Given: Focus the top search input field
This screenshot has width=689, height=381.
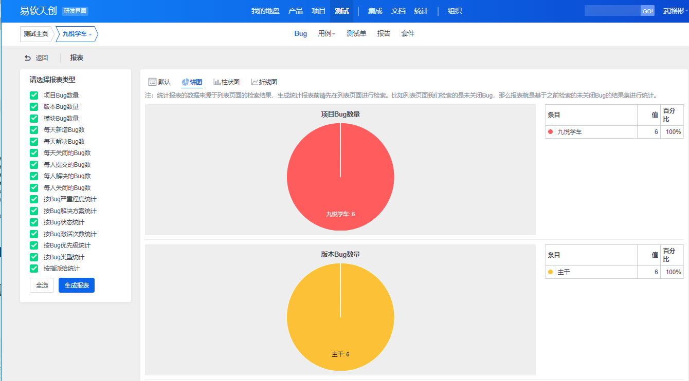Looking at the screenshot, I should pyautogui.click(x=612, y=11).
